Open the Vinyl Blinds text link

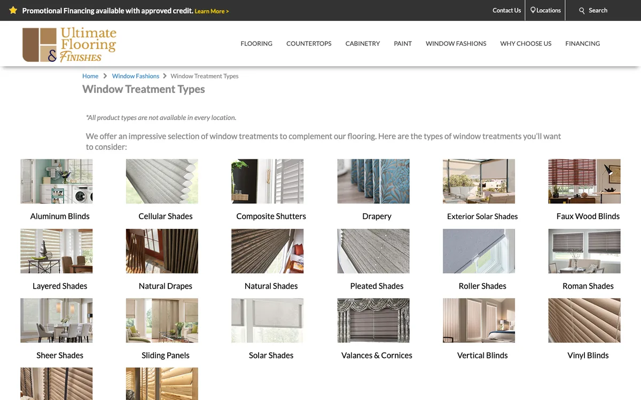pyautogui.click(x=588, y=356)
